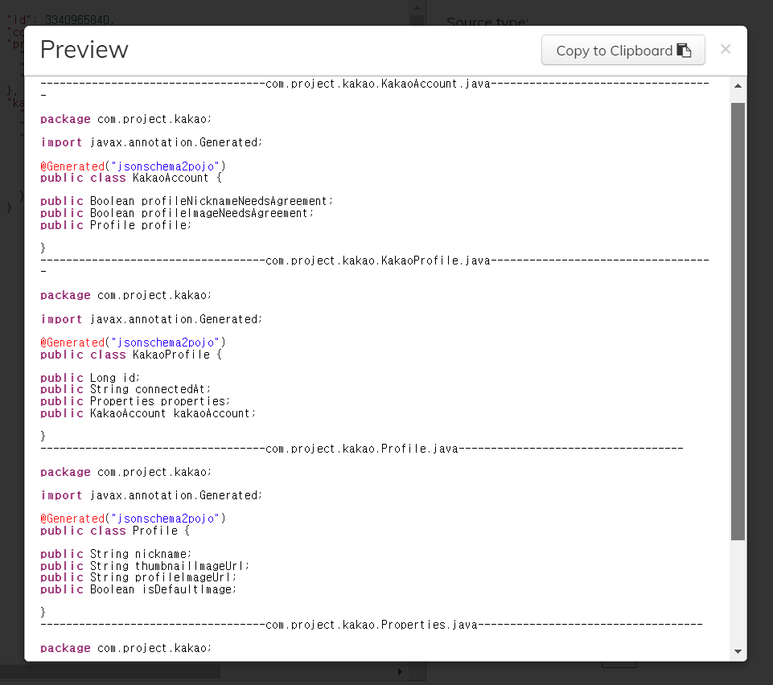Click the com.project.kakao.Properties.java header line
The image size is (773, 685).
(x=372, y=625)
